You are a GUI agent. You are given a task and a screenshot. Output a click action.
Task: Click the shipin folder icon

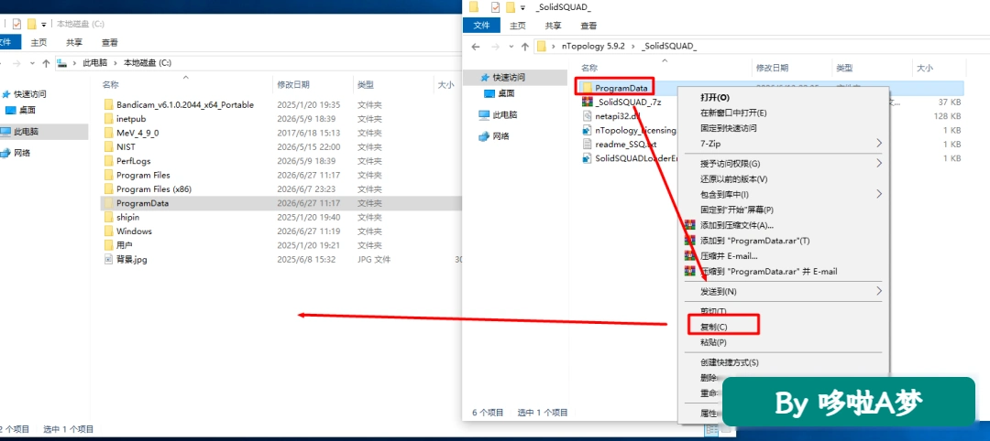point(108,217)
